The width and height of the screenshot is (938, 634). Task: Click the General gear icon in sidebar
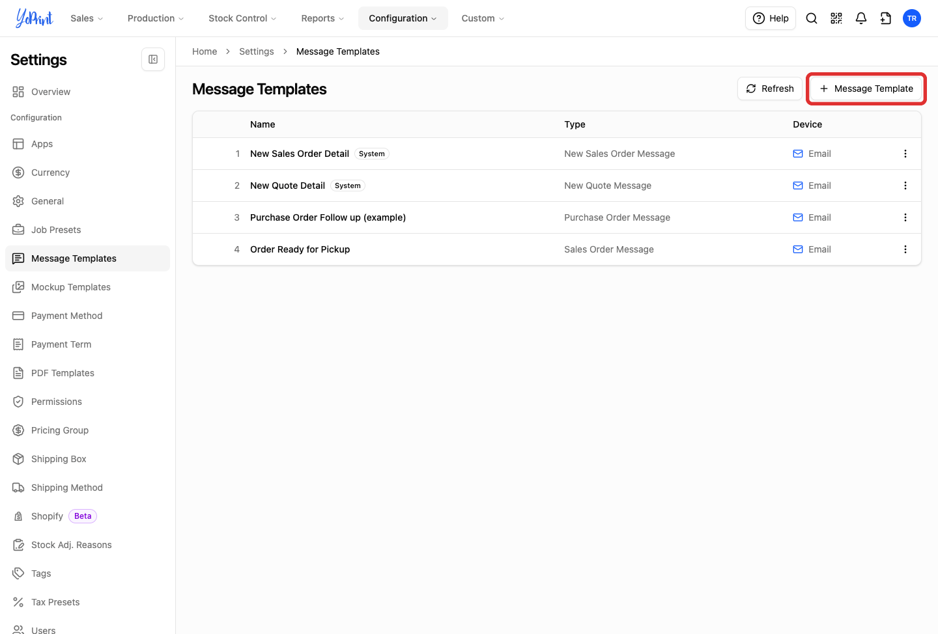[18, 201]
